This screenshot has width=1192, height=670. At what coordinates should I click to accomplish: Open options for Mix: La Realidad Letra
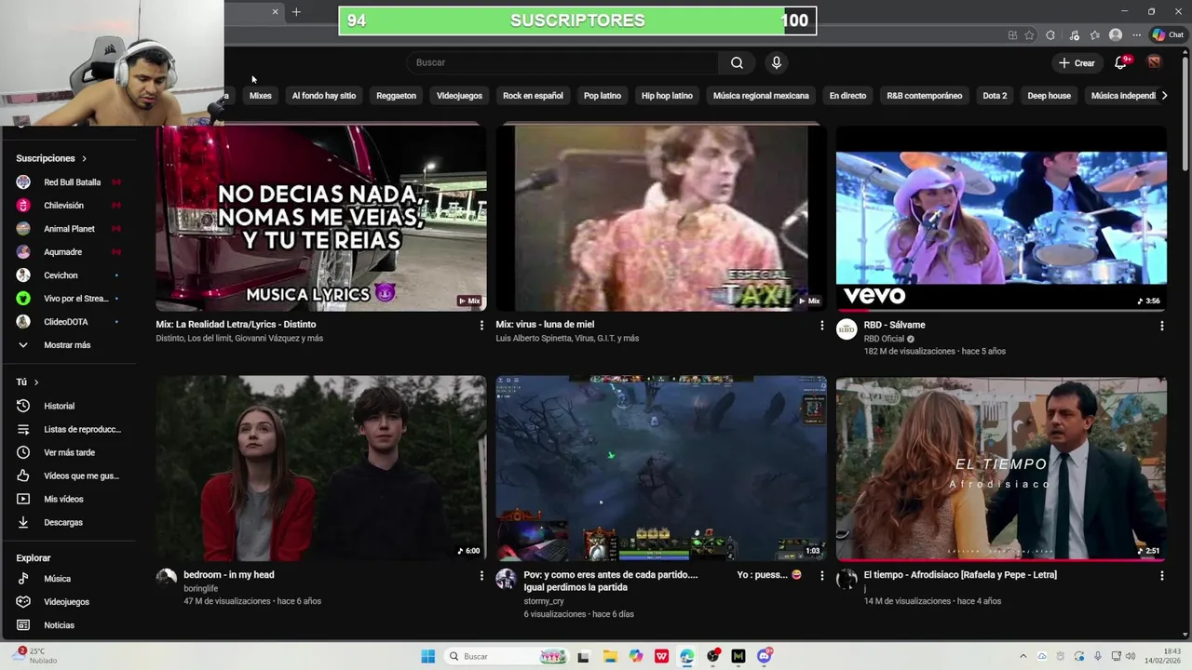coord(481,326)
